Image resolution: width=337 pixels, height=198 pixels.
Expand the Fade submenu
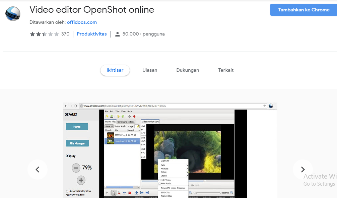tap(173, 165)
